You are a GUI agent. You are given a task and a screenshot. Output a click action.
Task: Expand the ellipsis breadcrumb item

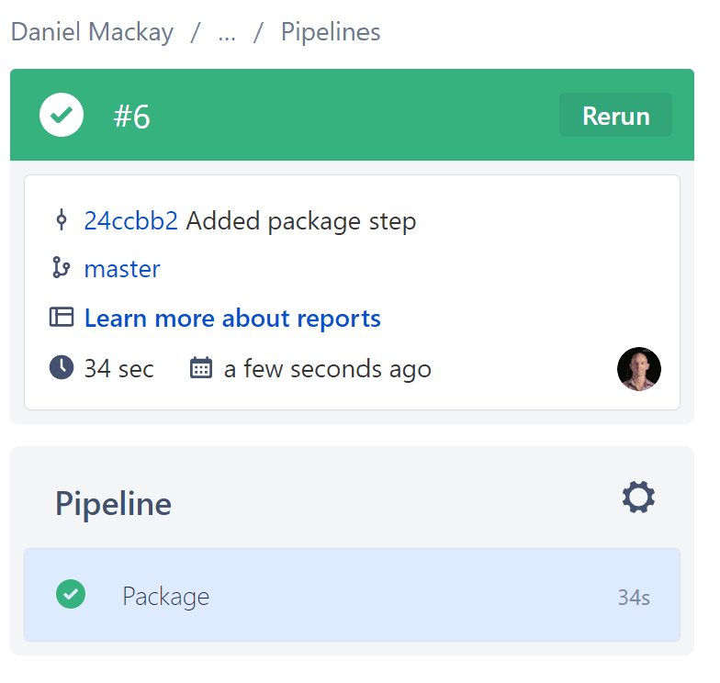pos(227,33)
